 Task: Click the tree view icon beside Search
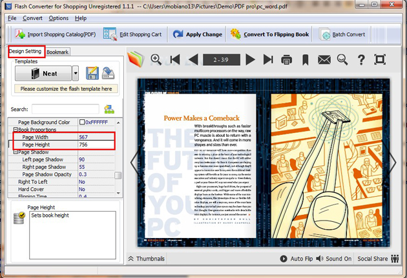pos(109,109)
